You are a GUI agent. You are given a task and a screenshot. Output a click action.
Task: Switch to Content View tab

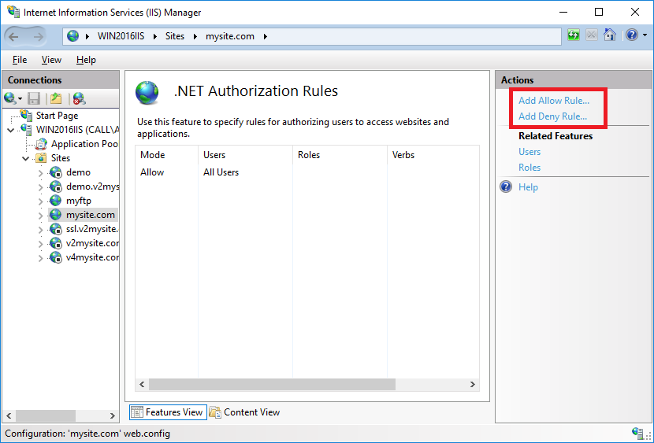(245, 412)
